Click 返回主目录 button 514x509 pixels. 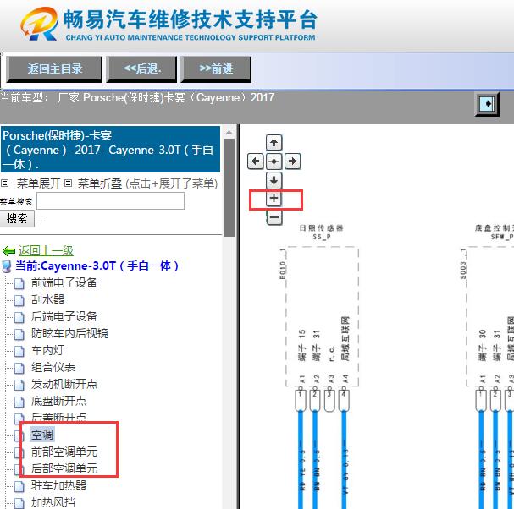54,68
